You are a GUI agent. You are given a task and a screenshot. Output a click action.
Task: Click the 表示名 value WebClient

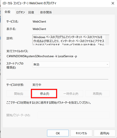click(39, 29)
